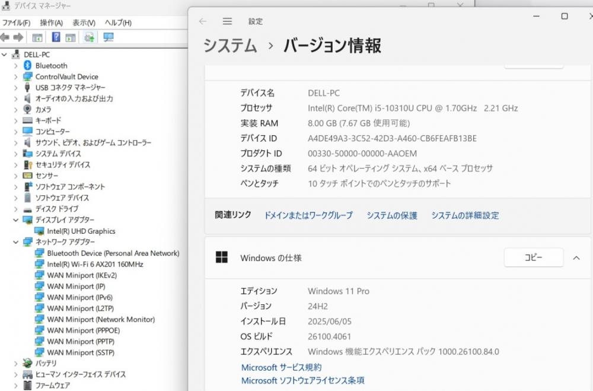Image resolution: width=593 pixels, height=391 pixels.
Task: Expand the オーディオの入力および出力 node
Action: [x=15, y=98]
